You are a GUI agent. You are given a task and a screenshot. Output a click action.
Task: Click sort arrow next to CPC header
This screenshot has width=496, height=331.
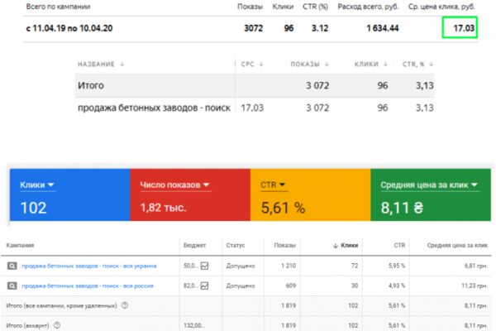[x=261, y=65]
